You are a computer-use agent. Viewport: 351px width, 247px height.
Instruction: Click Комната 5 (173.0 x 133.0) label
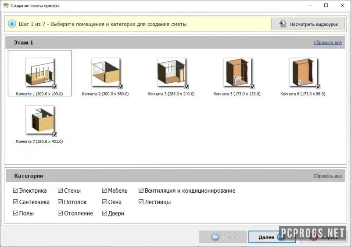(x=237, y=94)
